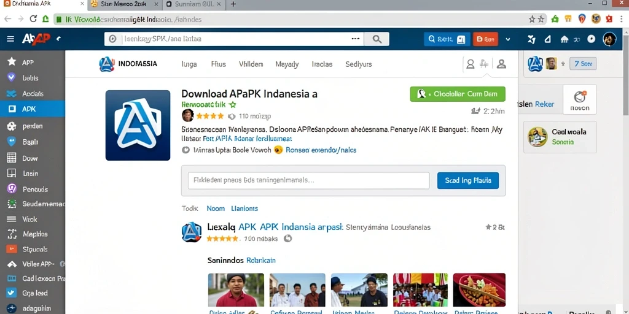The width and height of the screenshot is (629, 314).
Task: Focus the 'Firkledent pneos' input field
Action: point(308,181)
